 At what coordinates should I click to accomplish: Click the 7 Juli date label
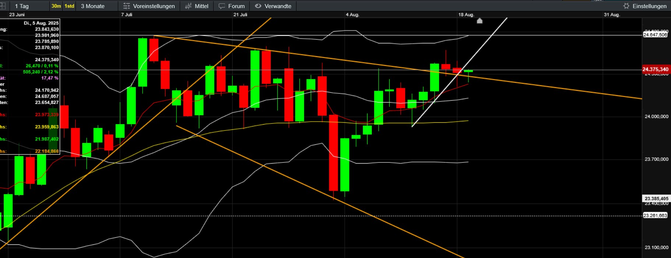click(x=127, y=15)
